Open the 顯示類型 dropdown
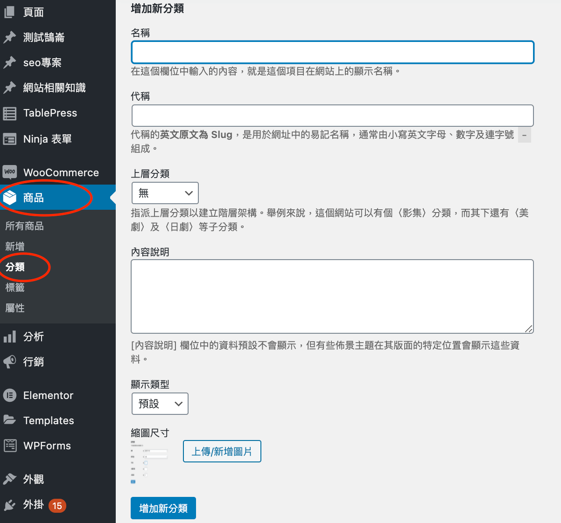Viewport: 561px width, 523px height. tap(160, 404)
